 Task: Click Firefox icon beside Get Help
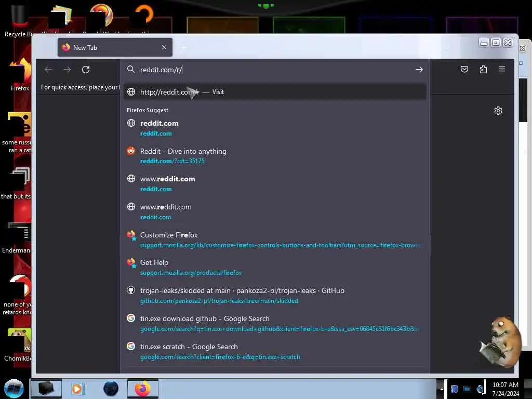[131, 262]
